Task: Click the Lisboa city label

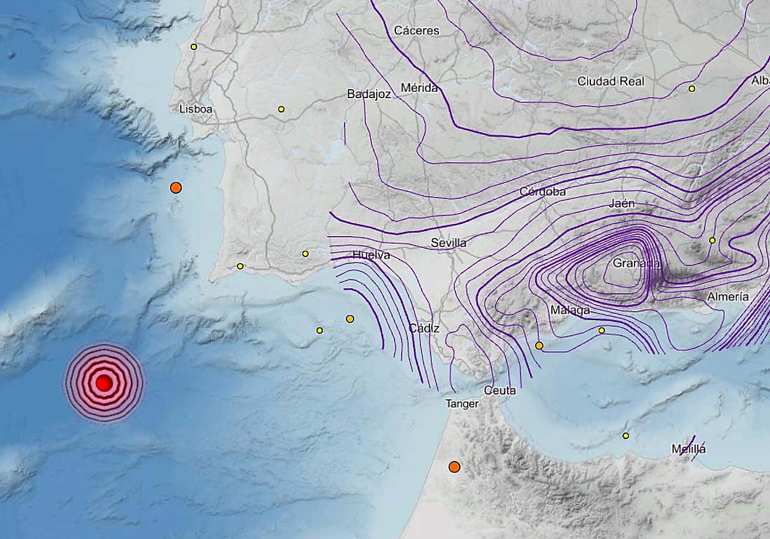Action: coord(196,109)
